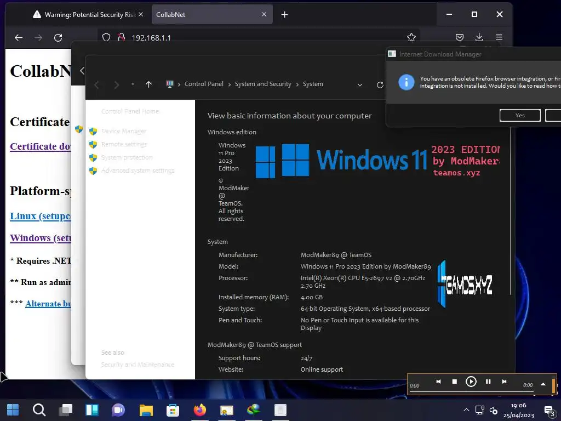Open taskbar Search
The width and height of the screenshot is (561, 421).
pos(39,410)
